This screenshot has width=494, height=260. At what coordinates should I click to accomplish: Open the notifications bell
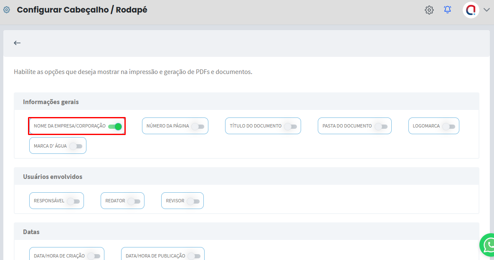pyautogui.click(x=448, y=10)
